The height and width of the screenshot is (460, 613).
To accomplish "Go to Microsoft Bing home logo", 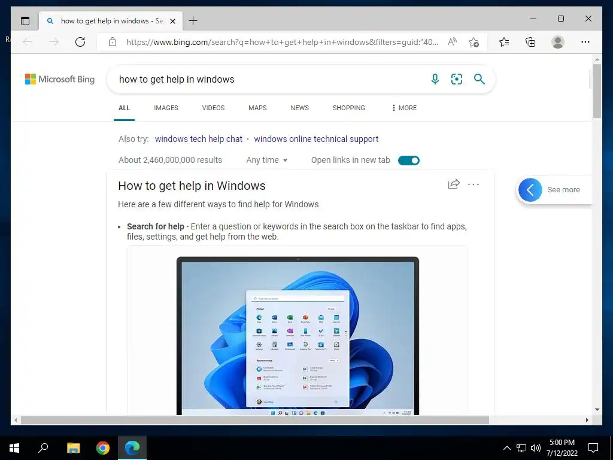I will tap(60, 80).
